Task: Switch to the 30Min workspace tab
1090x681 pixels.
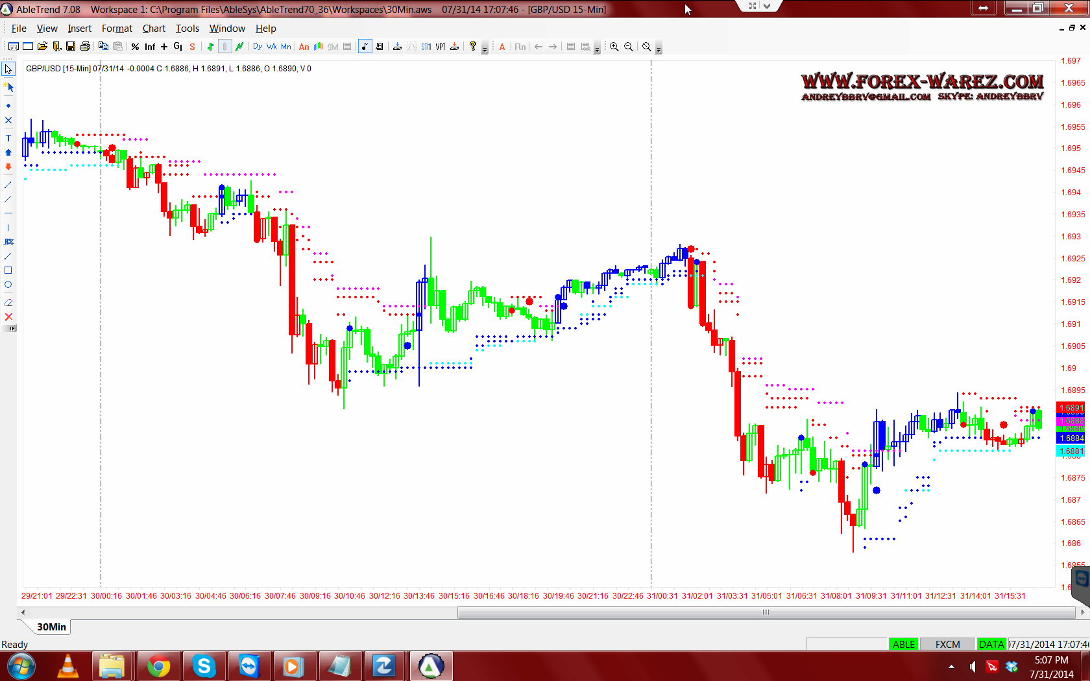Action: click(51, 627)
